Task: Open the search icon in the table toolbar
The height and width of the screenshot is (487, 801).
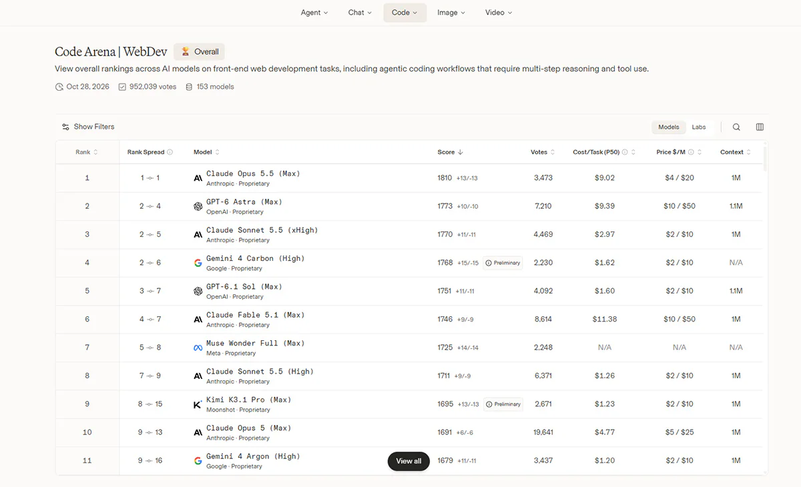Action: pyautogui.click(x=736, y=127)
